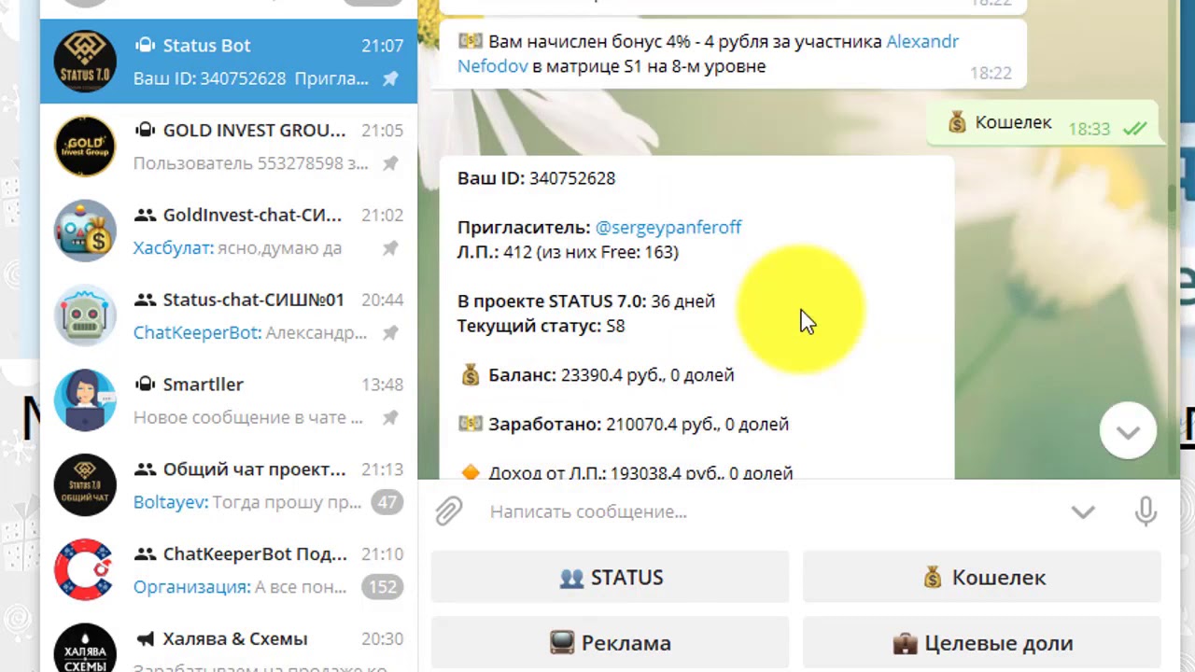Select the Status-chat-СИШ№01 conversation

229,316
